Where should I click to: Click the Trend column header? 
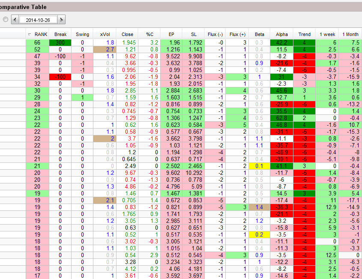305,34
